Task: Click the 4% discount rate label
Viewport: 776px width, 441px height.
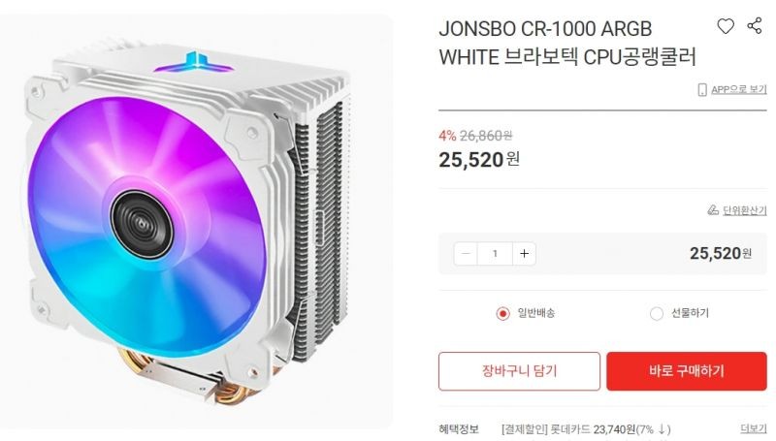Action: point(447,136)
